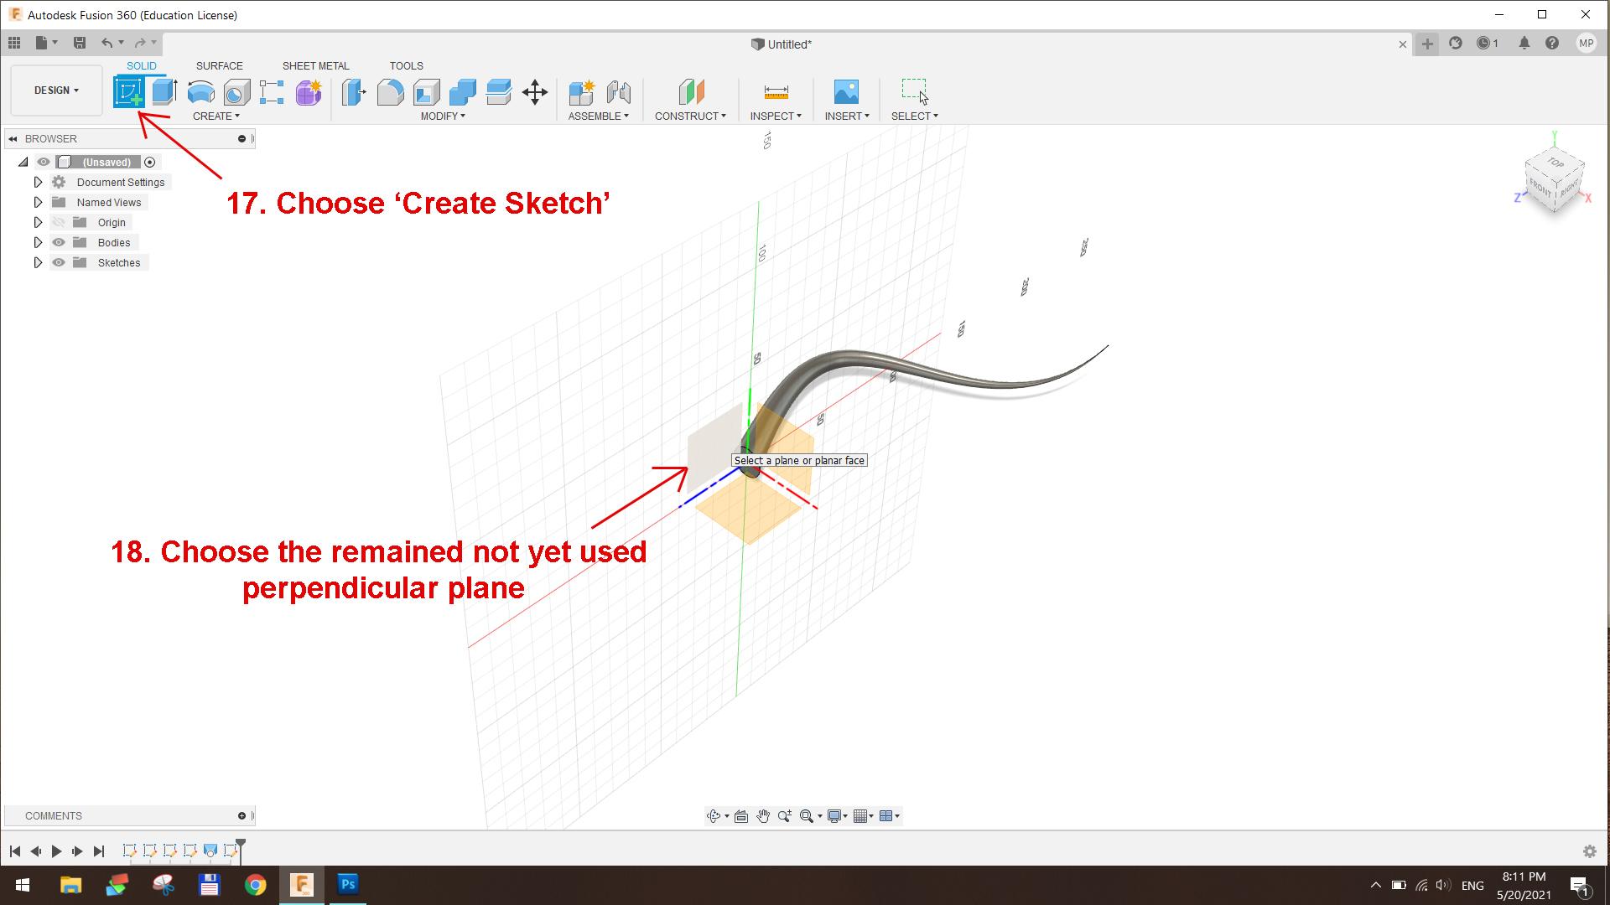Switch to the SHEET METAL tab
This screenshot has height=905, width=1610.
tap(315, 65)
